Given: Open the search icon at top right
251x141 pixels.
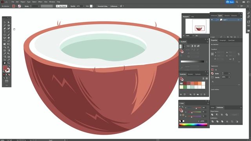Looking at the screenshot, I should click(x=237, y=2).
